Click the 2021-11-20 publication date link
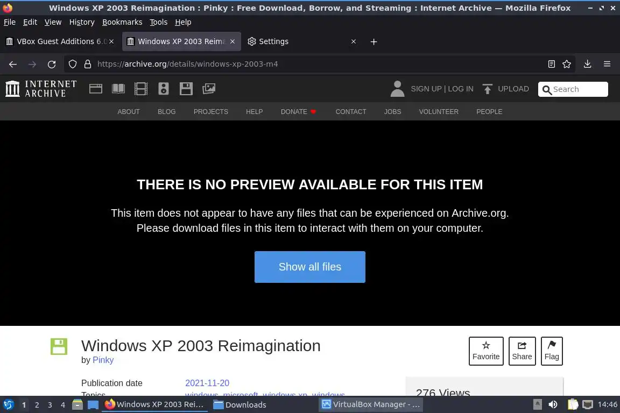 (x=207, y=383)
